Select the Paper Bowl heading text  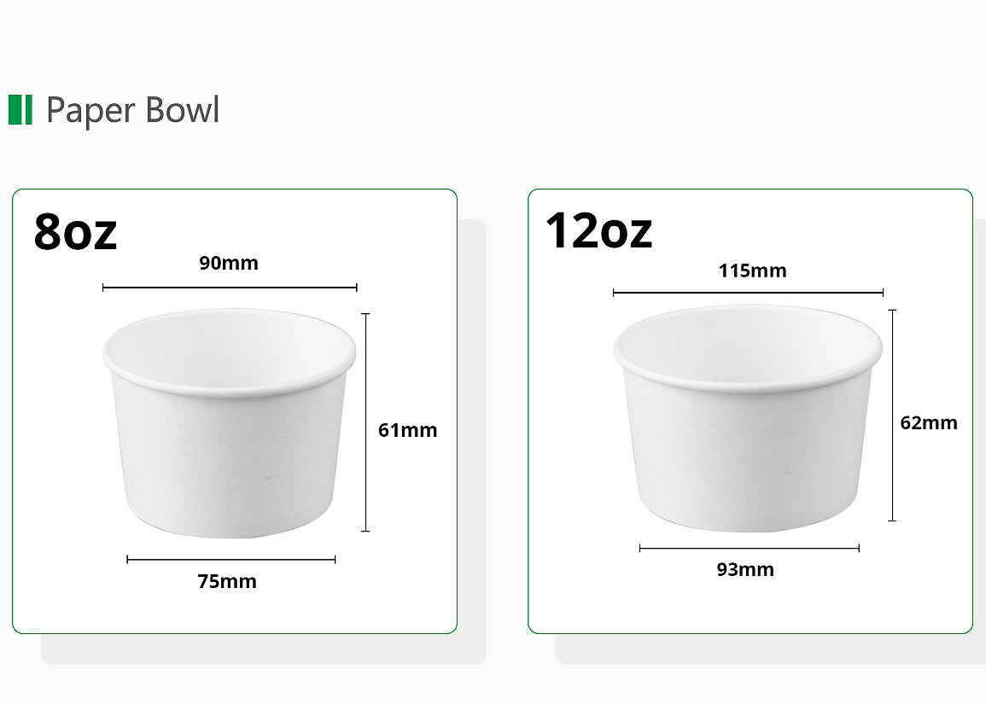[132, 110]
